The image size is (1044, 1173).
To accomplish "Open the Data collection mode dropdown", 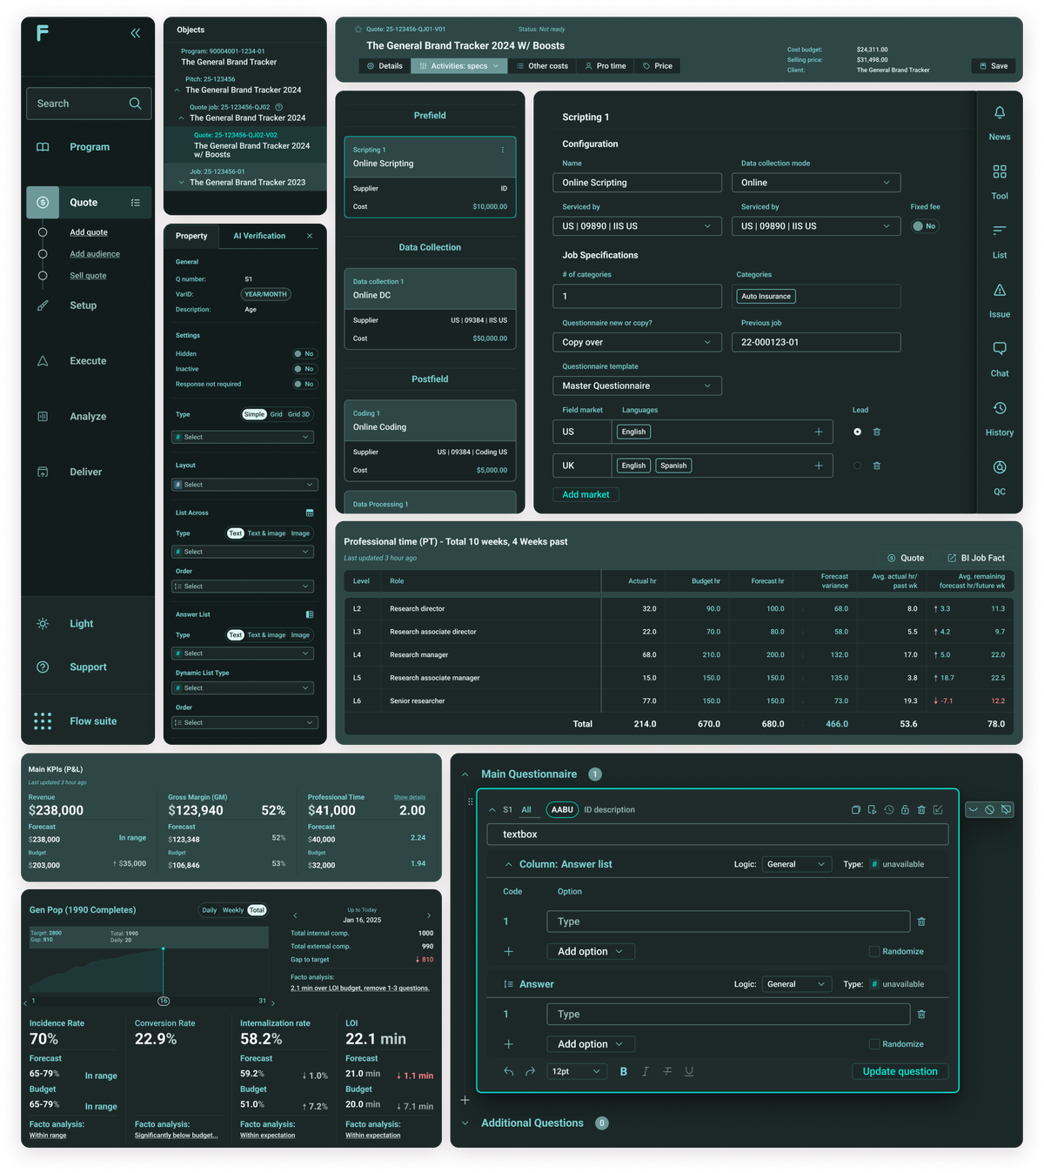I will [816, 183].
